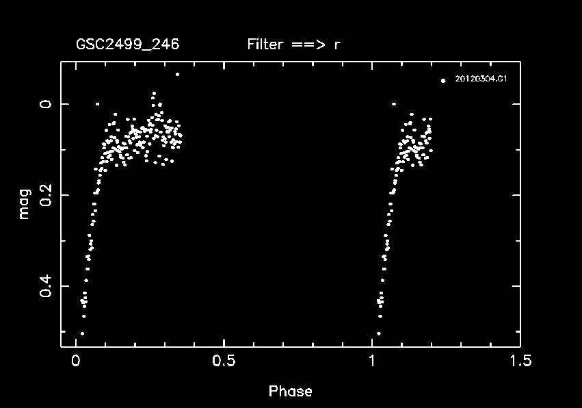Click the legend marker dot beside 20120304.G1
Image resolution: width=582 pixels, height=408 pixels.
tap(443, 80)
